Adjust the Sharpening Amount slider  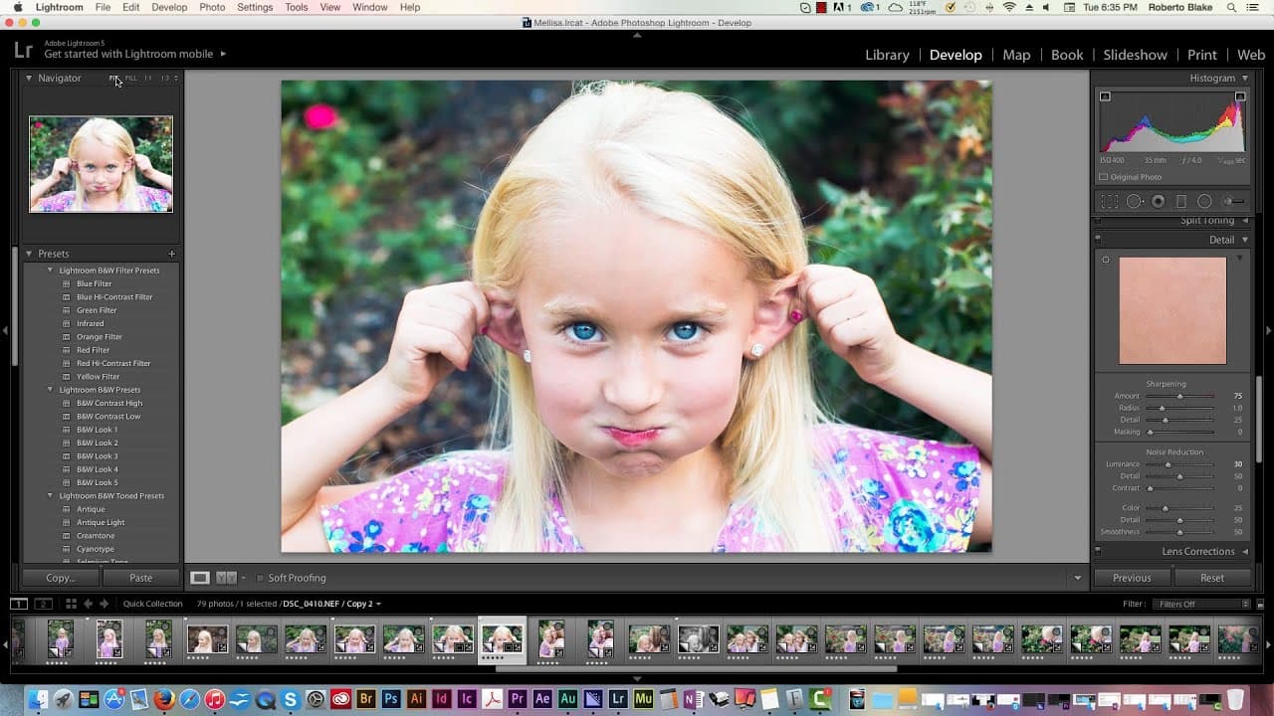pos(1180,396)
